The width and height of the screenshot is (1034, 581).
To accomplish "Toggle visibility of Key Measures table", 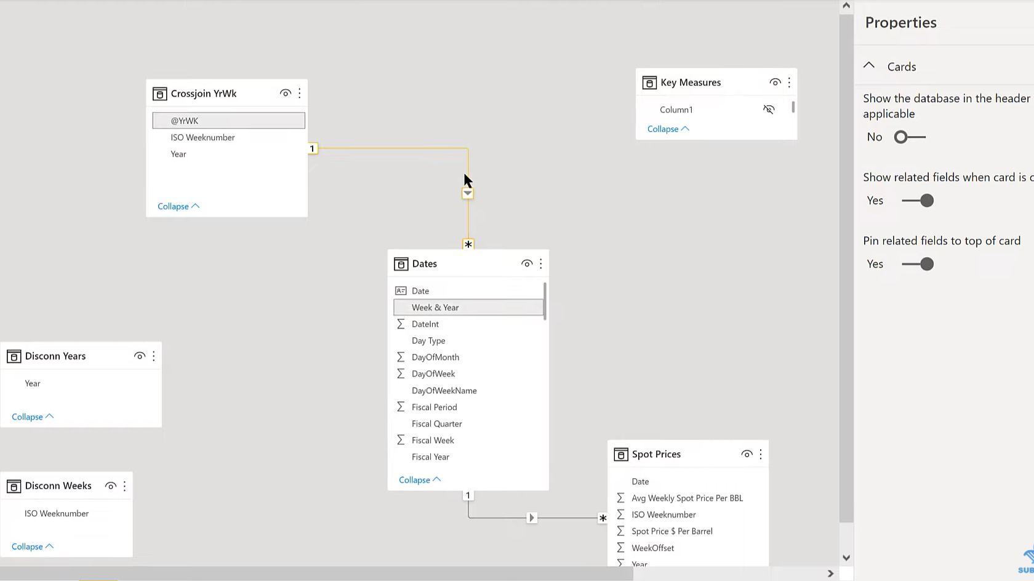I will coord(775,82).
